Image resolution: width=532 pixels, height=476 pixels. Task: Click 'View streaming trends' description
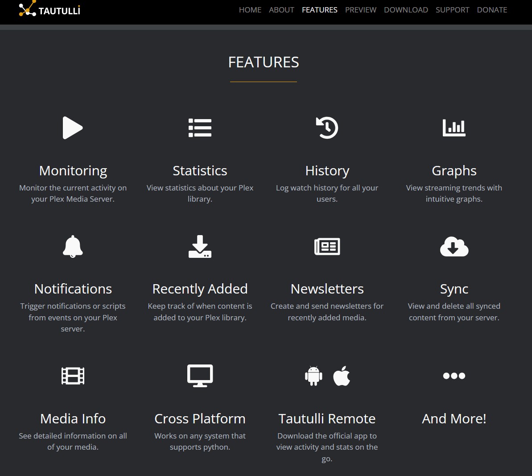[454, 193]
